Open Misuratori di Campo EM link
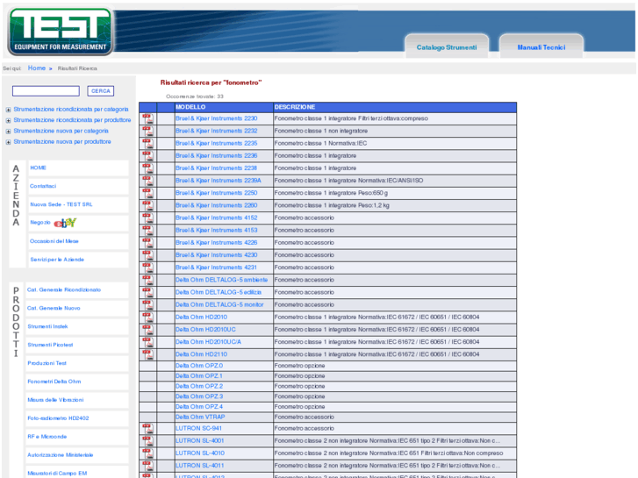Image resolution: width=638 pixels, height=478 pixels. [57, 473]
